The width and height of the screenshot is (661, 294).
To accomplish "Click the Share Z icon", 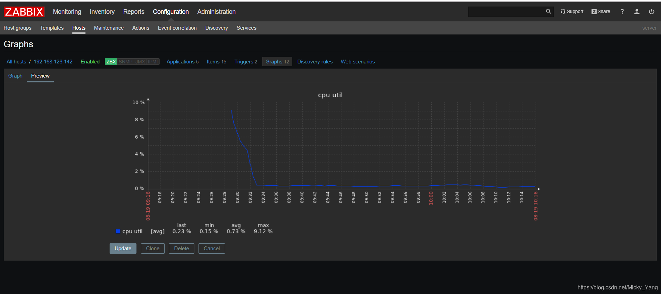I will pyautogui.click(x=601, y=11).
